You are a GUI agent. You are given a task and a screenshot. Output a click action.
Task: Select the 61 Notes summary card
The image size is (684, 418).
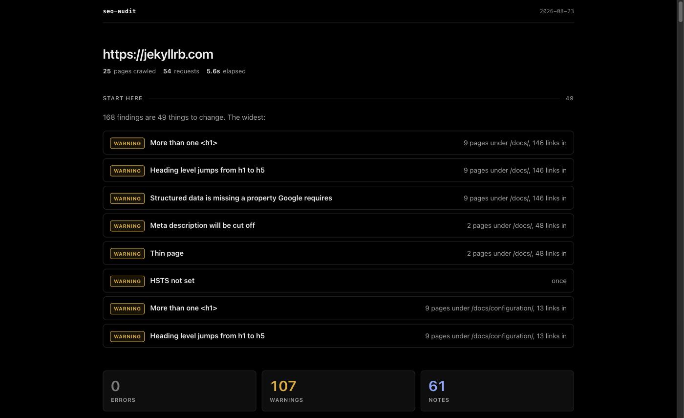click(x=497, y=391)
